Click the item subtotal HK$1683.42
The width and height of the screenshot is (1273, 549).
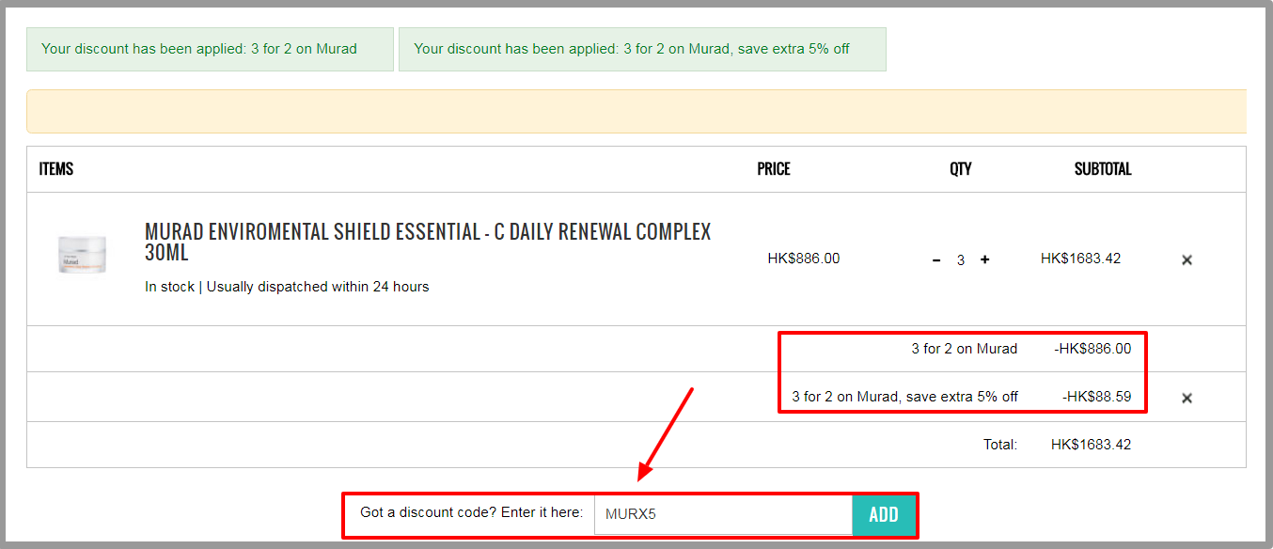[1080, 259]
